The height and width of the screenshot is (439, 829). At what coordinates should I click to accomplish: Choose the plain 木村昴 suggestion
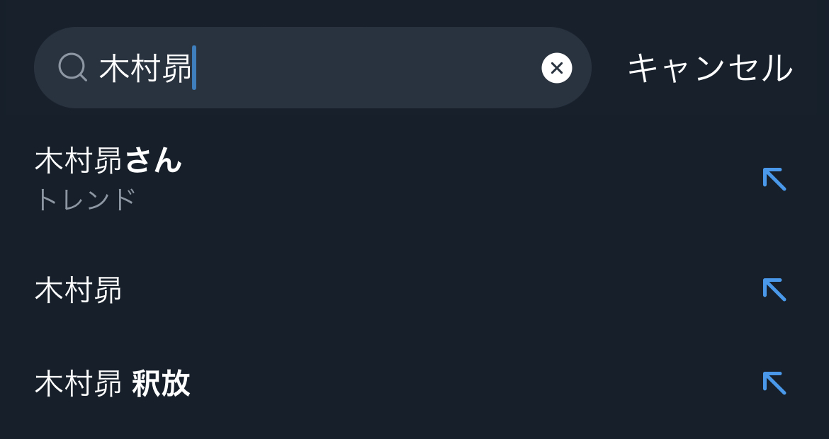[x=79, y=290]
